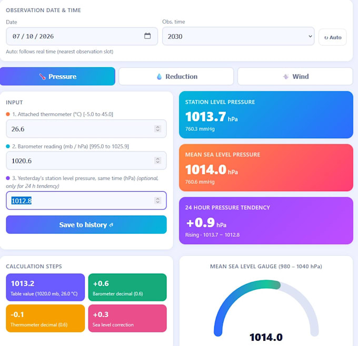The width and height of the screenshot is (358, 346).
Task: Click the orange dot beside Attached thermometer label
Action: click(x=8, y=114)
